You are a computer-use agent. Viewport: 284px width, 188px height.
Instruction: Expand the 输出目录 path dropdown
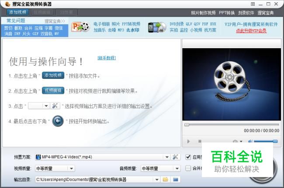tap(157, 180)
